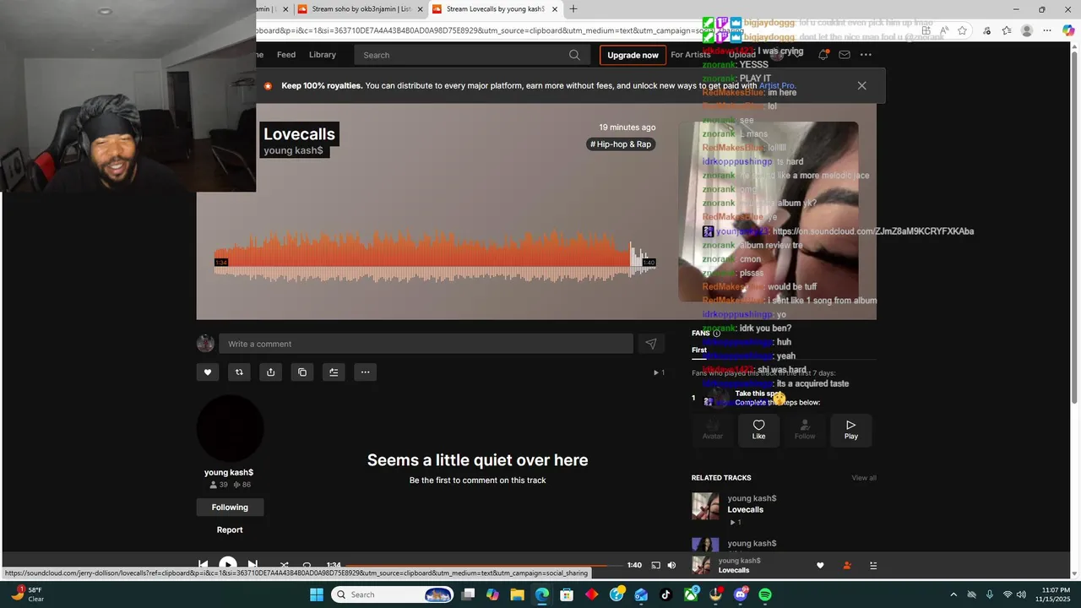Screen dimensions: 1081x608
Task: Open the share dialog for Lovecalls
Action: [x=270, y=372]
